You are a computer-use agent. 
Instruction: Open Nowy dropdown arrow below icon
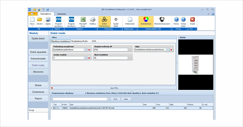pos(32,26)
